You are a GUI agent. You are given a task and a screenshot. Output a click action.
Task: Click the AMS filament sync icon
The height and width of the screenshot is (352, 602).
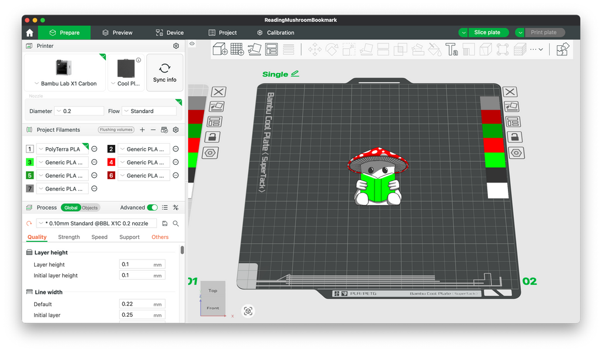165,130
